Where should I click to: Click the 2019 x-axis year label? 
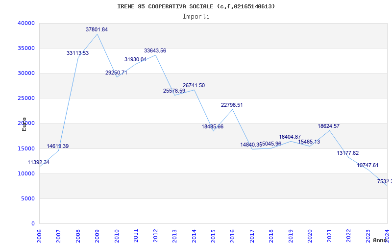tap(291, 236)
